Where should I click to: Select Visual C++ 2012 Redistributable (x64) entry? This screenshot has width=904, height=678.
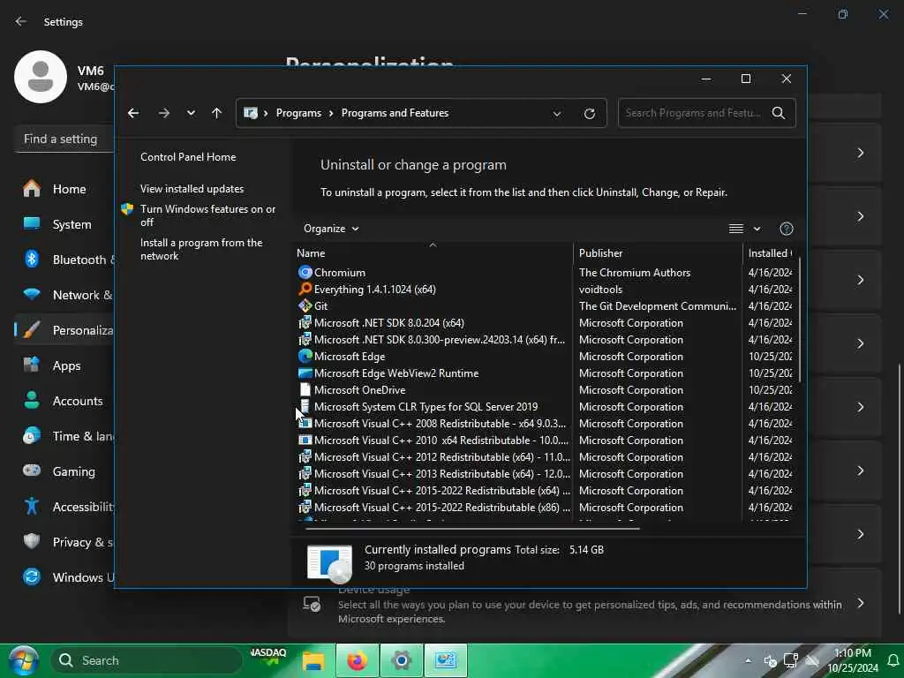click(x=442, y=456)
